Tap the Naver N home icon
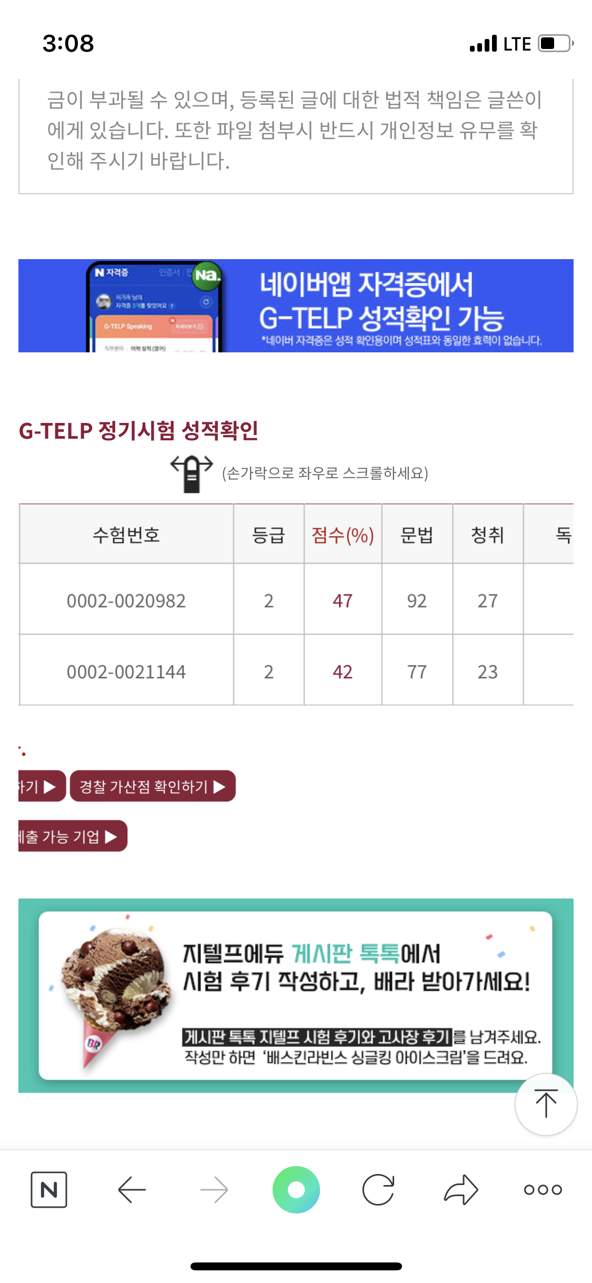The width and height of the screenshot is (592, 1283). [x=49, y=1189]
